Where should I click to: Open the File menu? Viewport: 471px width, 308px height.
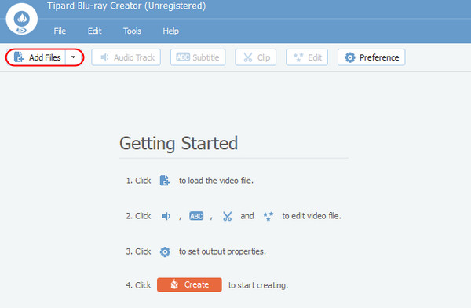coord(60,31)
